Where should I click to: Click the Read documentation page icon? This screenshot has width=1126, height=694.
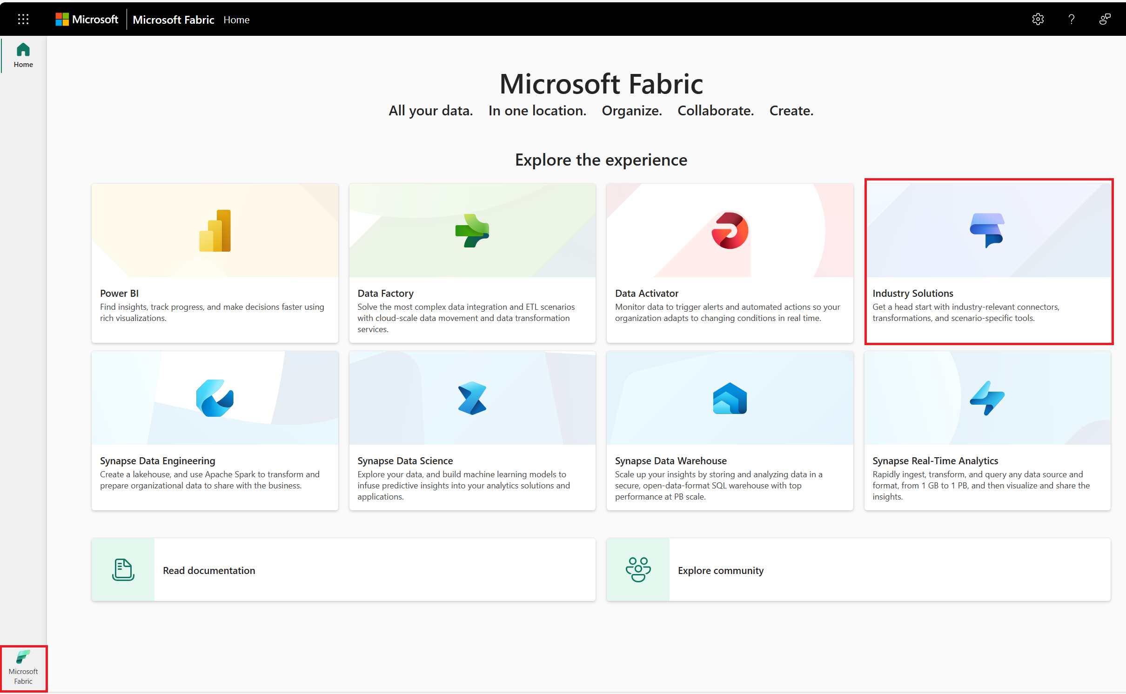pos(123,570)
